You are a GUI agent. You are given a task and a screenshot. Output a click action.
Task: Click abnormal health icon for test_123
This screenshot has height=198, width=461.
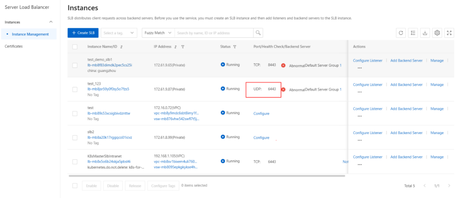pyautogui.click(x=283, y=89)
